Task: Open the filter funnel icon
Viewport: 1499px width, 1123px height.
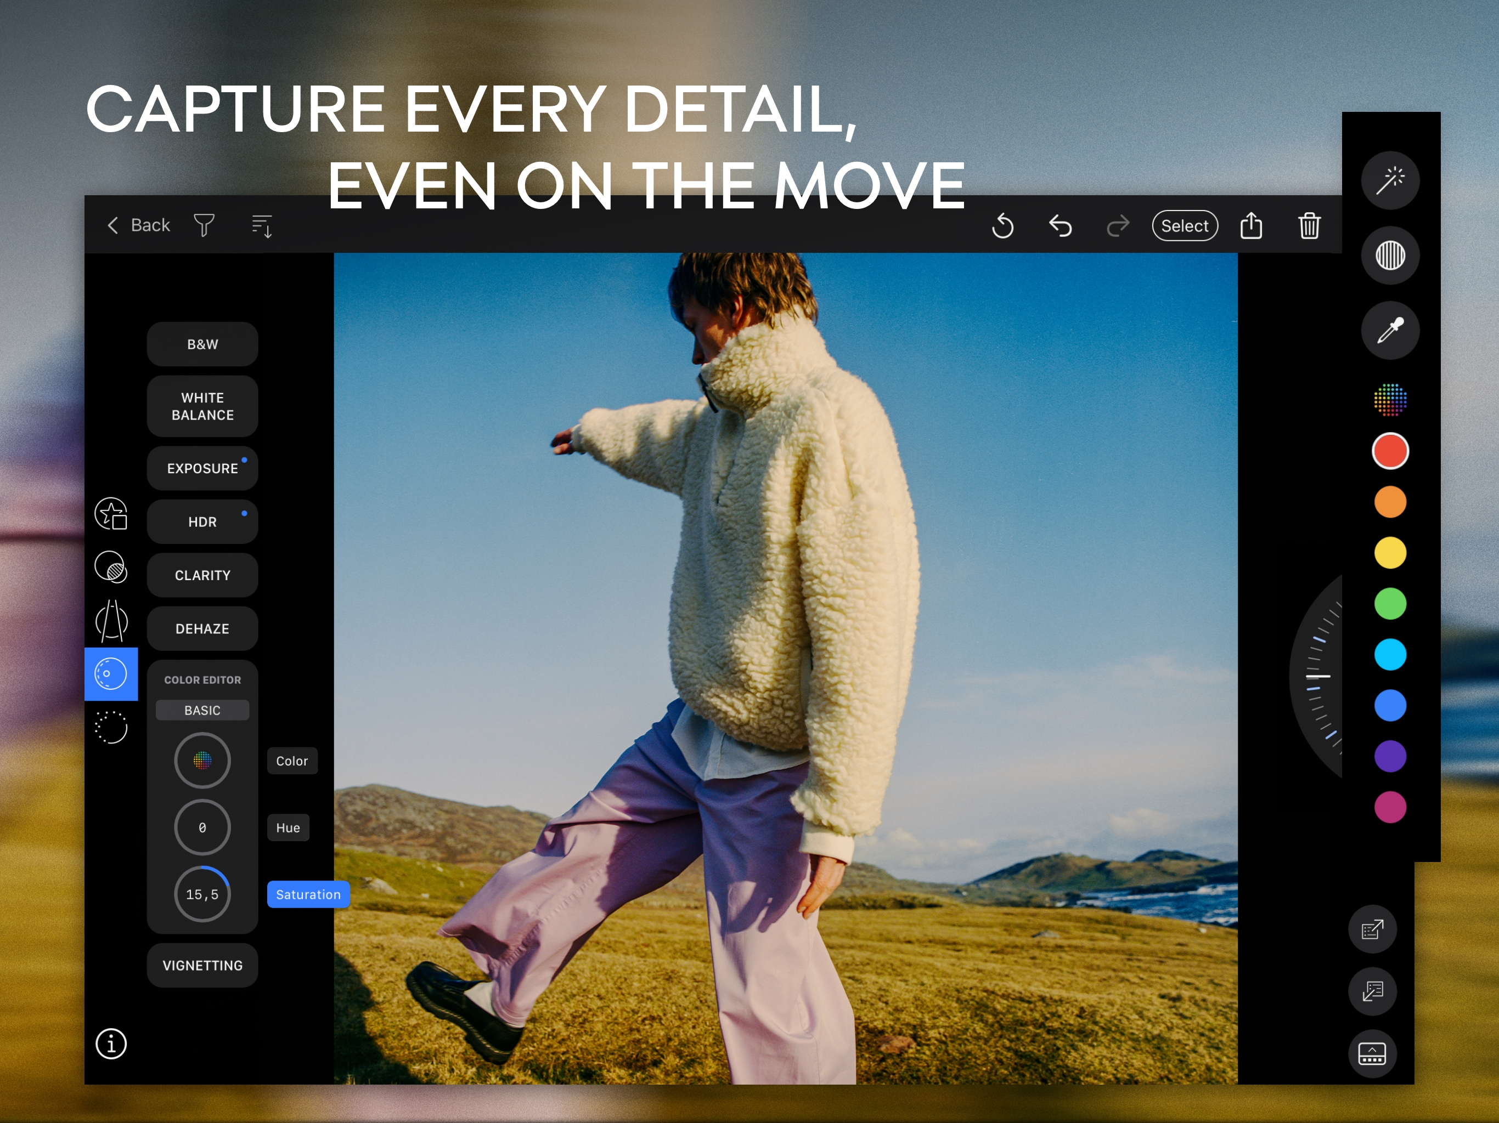Action: [x=204, y=225]
